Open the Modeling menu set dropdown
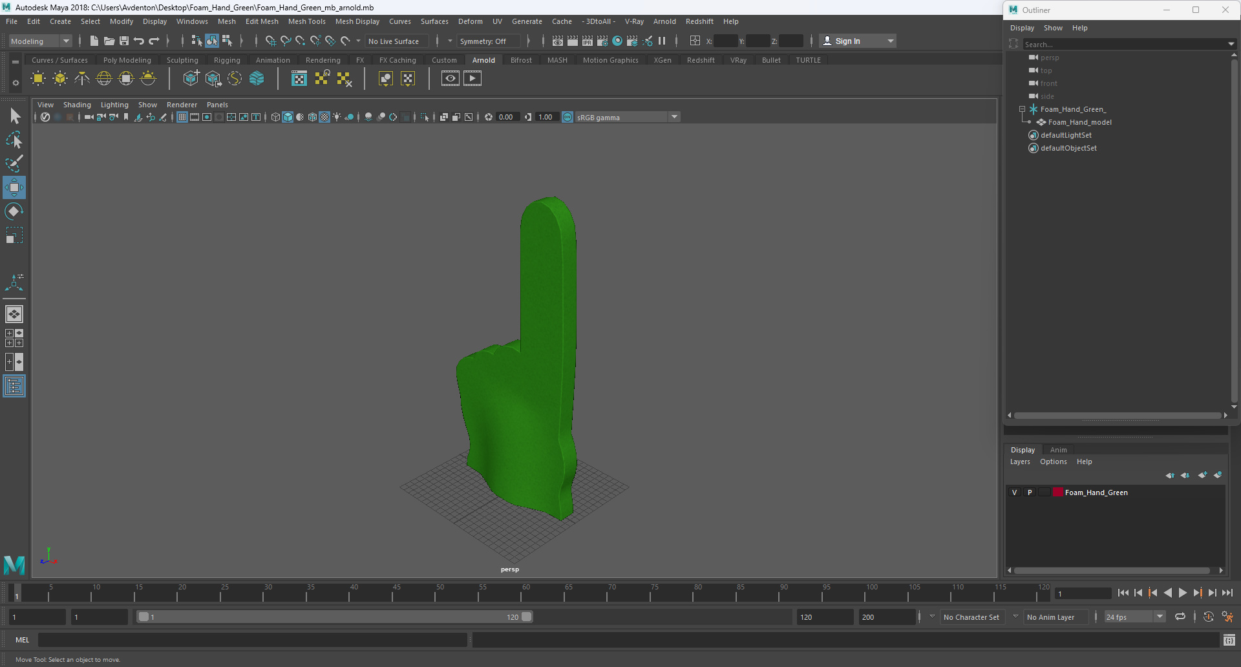 pyautogui.click(x=40, y=41)
